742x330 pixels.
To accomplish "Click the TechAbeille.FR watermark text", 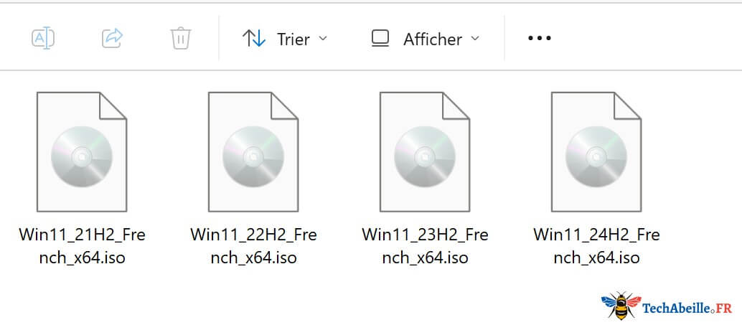I will (687, 309).
